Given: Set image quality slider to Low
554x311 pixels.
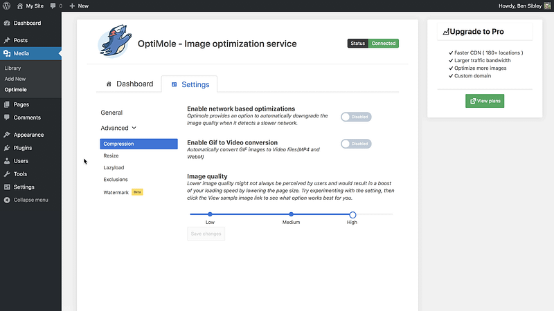Looking at the screenshot, I should [211, 214].
